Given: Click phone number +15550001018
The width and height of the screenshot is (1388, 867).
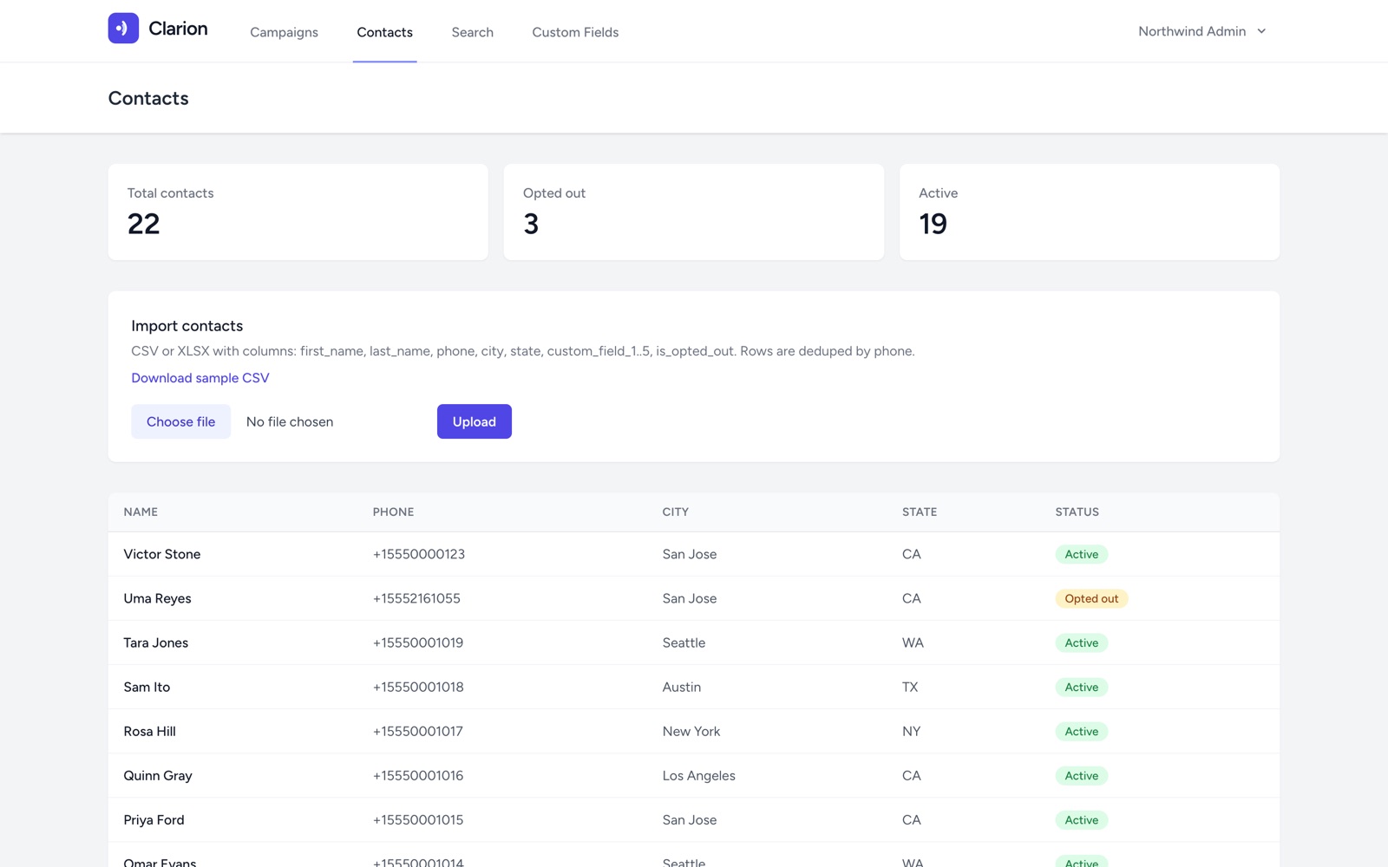Looking at the screenshot, I should (418, 687).
